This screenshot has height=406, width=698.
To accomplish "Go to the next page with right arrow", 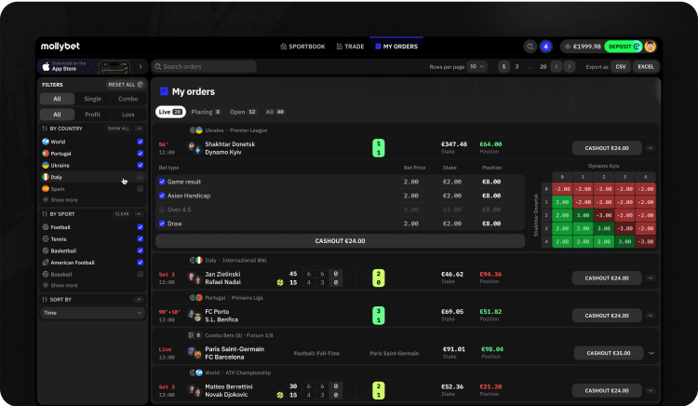I will click(x=570, y=67).
